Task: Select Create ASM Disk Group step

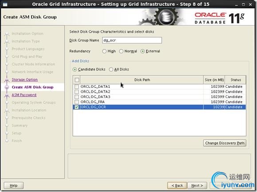Action: pos(33,87)
